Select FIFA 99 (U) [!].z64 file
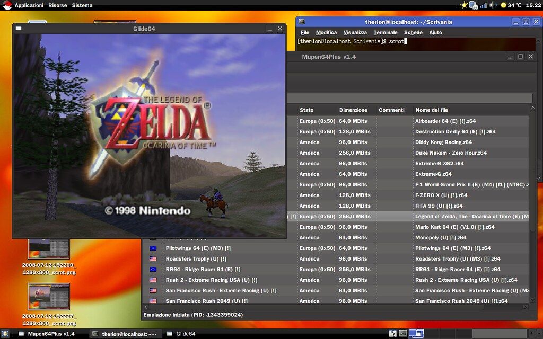543x339 pixels. click(x=439, y=206)
